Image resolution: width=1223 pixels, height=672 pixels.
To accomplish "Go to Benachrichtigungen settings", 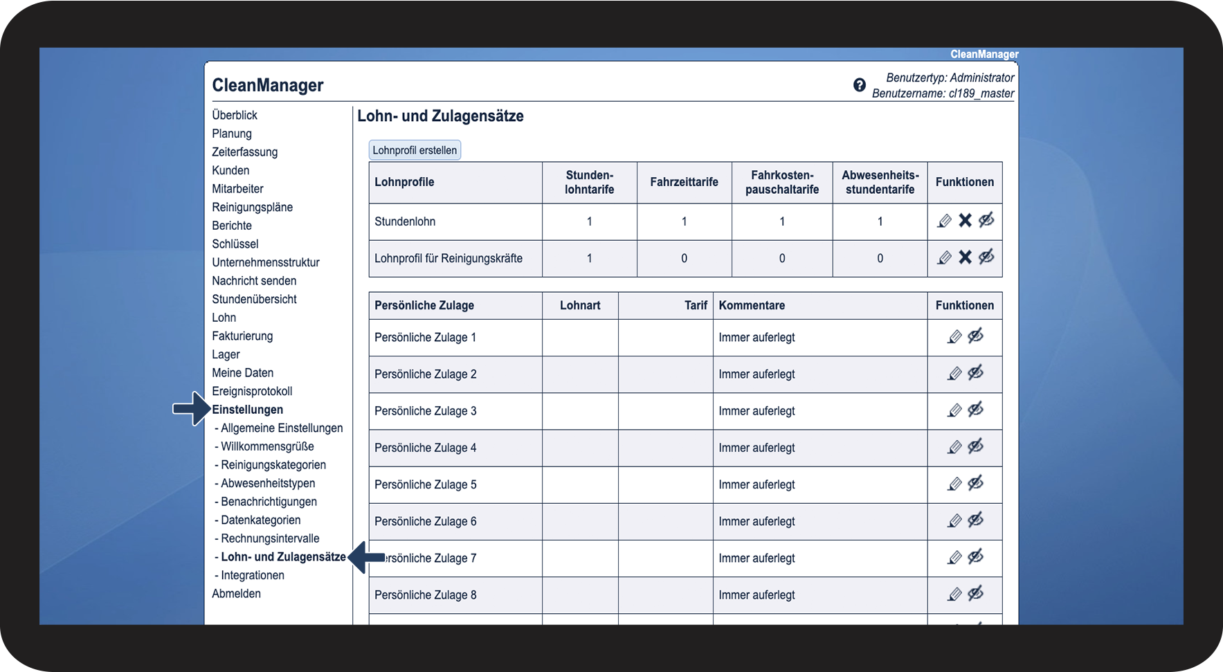I will pyautogui.click(x=269, y=502).
